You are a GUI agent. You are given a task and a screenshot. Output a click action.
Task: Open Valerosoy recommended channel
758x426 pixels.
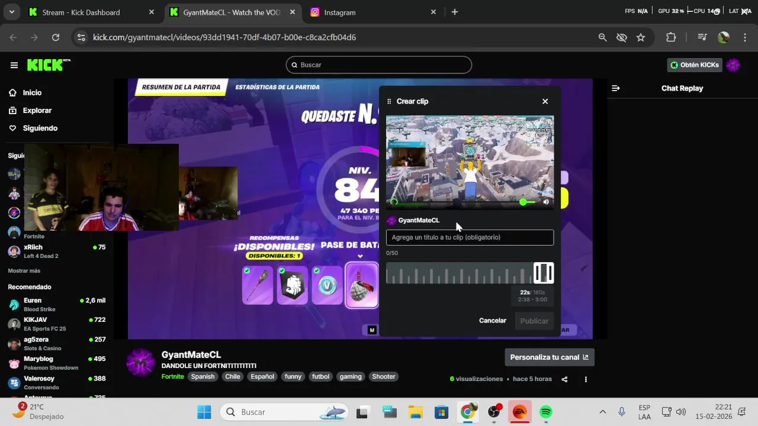[x=57, y=383]
